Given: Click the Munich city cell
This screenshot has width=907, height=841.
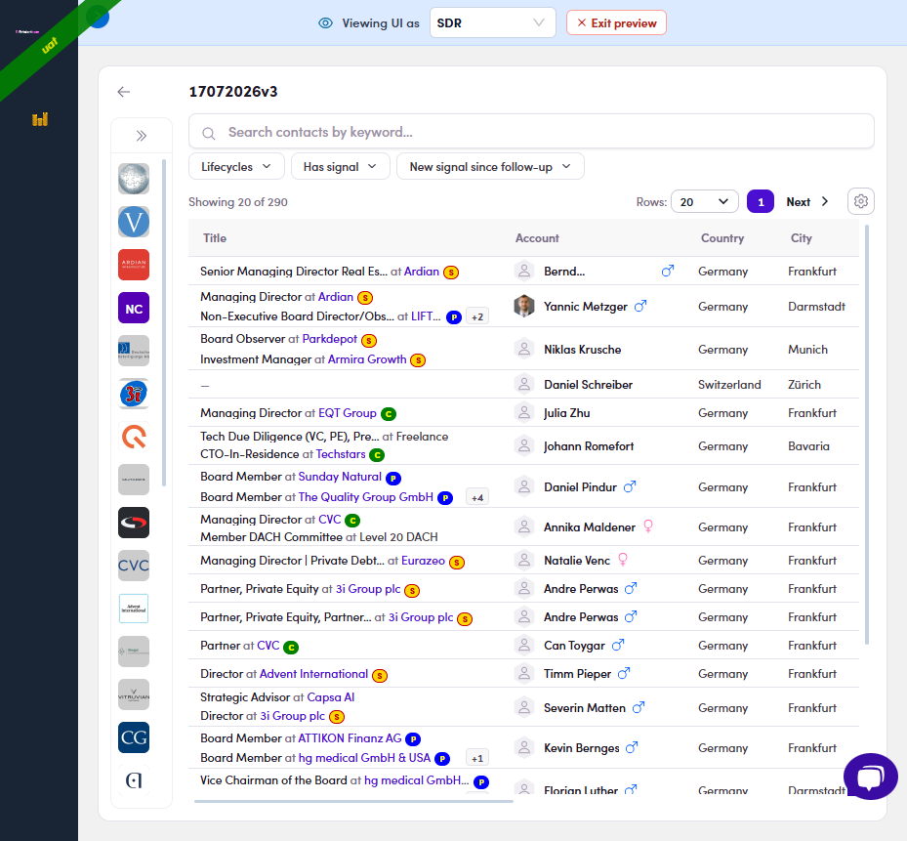Looking at the screenshot, I should coord(807,350).
